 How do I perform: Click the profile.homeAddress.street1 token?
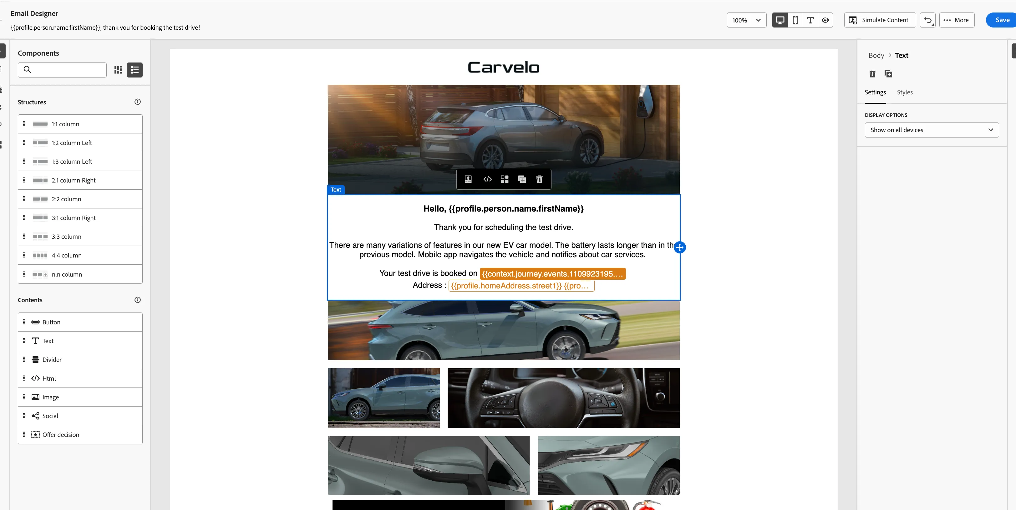point(521,286)
